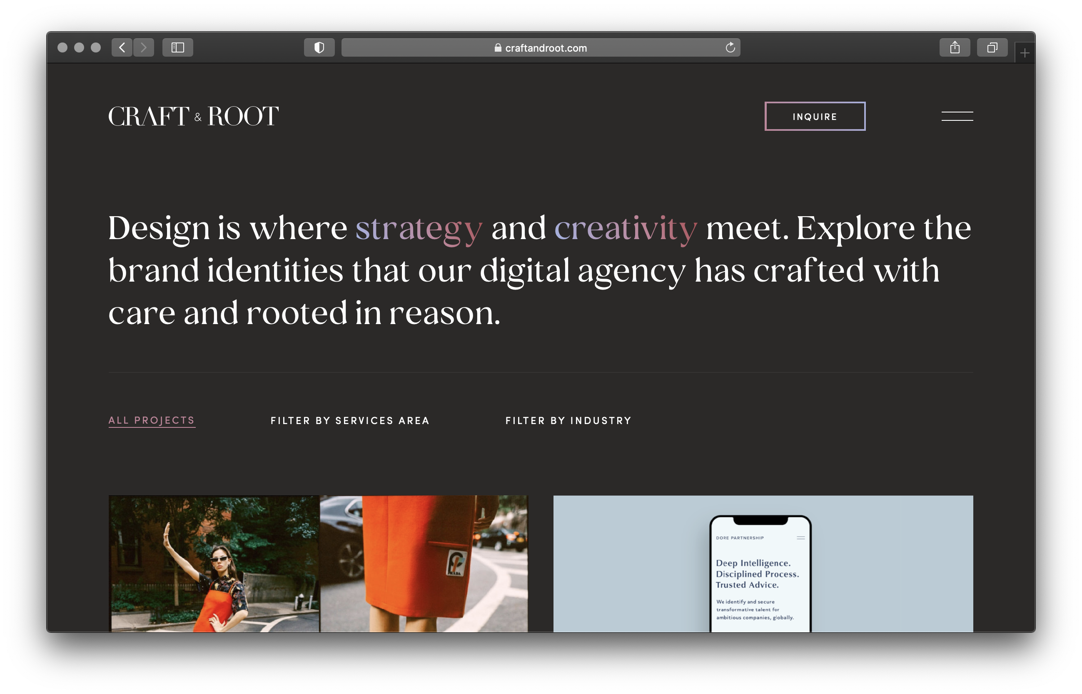Show the tab overview icon
Image resolution: width=1082 pixels, height=694 pixels.
992,47
